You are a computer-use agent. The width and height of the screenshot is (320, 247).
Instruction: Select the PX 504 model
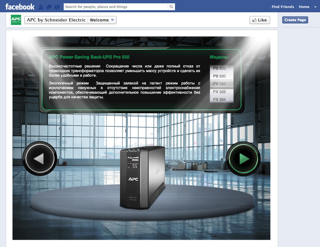point(221,100)
